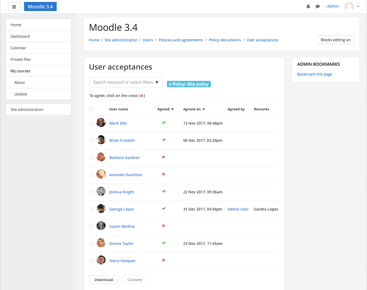Click Donna Taylor's green agreed checkmark
The width and height of the screenshot is (367, 290).
164,243
